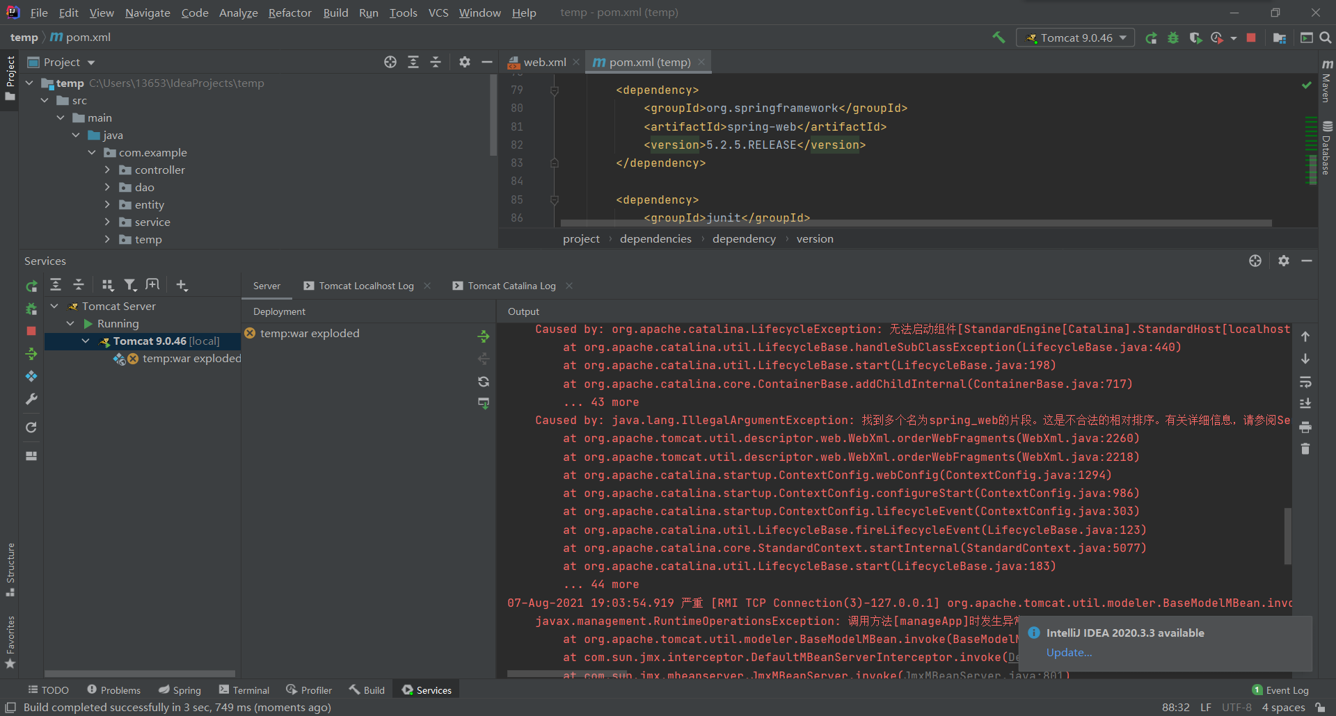
Task: Click the editor horizontal scrollbar
Action: [916, 224]
